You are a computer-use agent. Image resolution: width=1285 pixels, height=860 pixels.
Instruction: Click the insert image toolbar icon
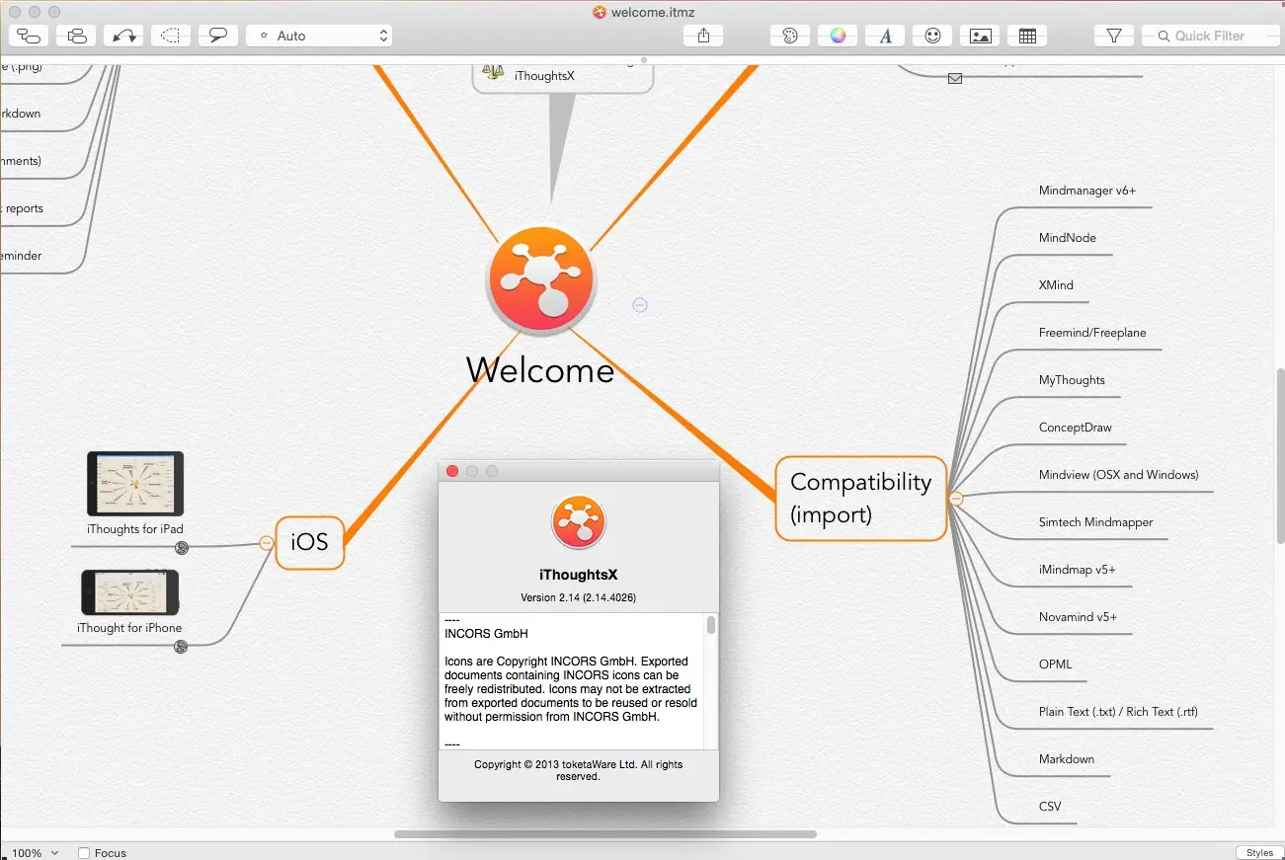980,36
